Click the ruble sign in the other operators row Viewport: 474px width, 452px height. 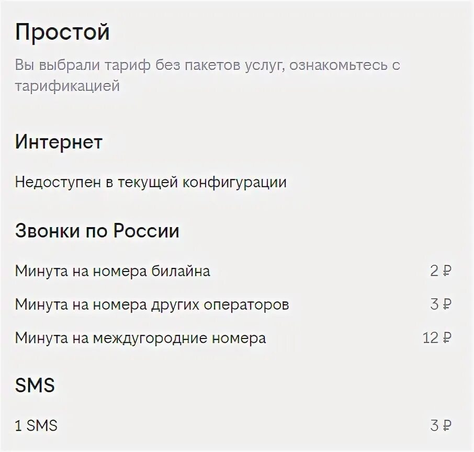(447, 304)
